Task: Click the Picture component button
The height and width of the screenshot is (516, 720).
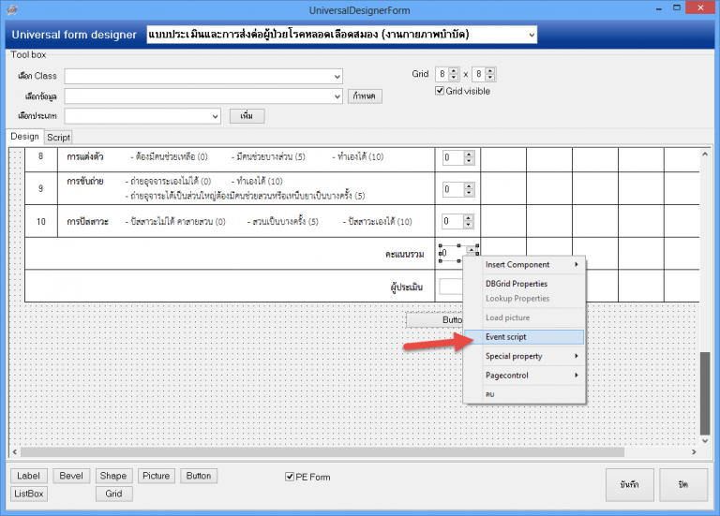Action: coord(157,476)
